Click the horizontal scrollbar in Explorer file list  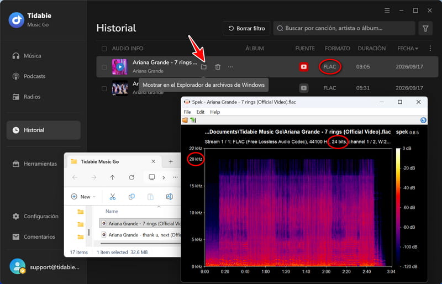click(x=140, y=243)
